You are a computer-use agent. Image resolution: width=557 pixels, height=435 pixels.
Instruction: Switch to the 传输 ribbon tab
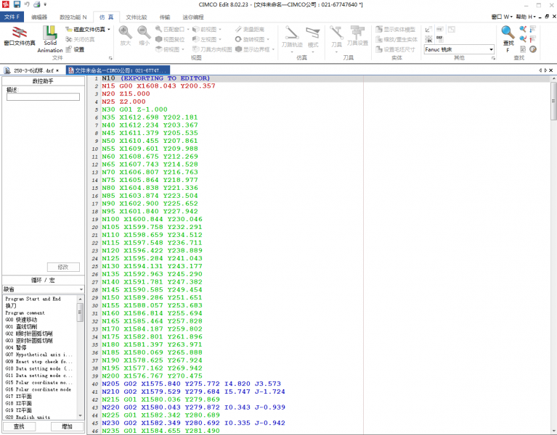165,17
